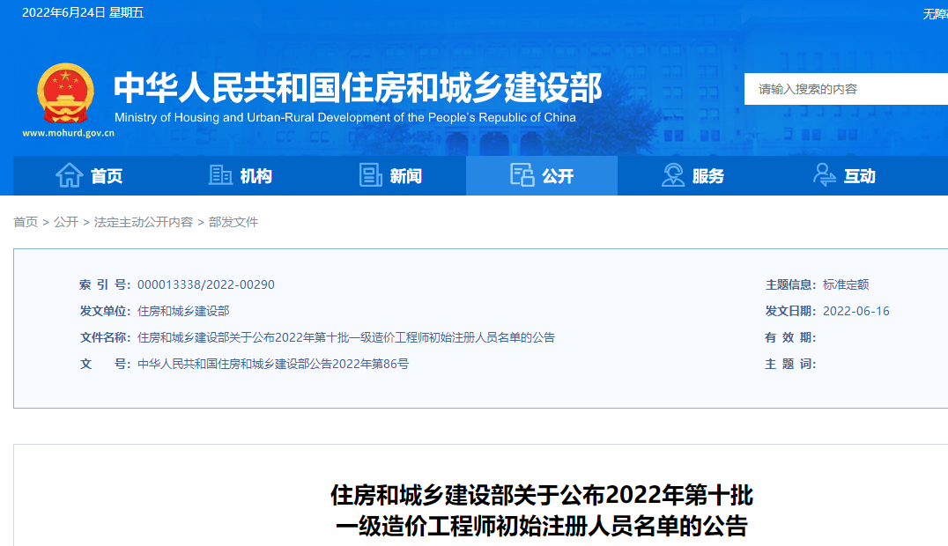Click 公开 in the breadcrumb trail
The width and height of the screenshot is (948, 546).
pyautogui.click(x=66, y=222)
